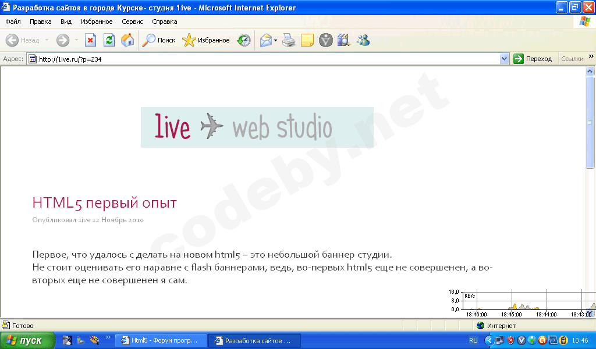The image size is (596, 349).
Task: Open the Правка menu
Action: click(x=41, y=22)
